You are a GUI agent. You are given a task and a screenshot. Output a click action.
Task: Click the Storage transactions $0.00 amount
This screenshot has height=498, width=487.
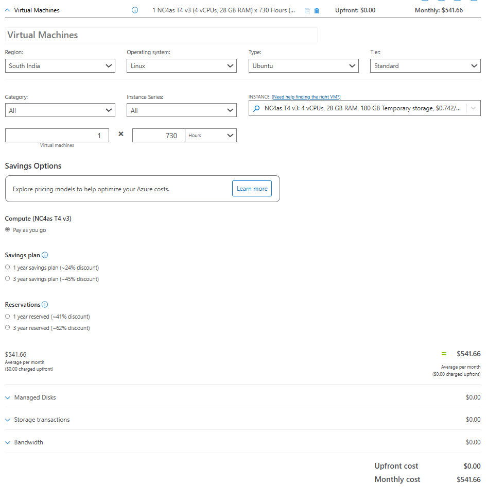click(473, 420)
